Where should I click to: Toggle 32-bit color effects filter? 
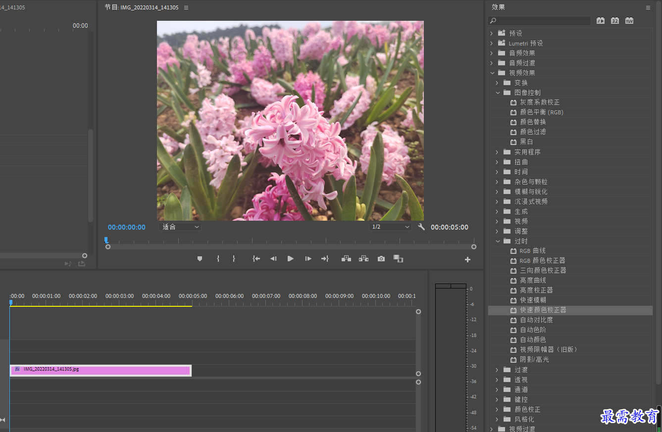(x=615, y=21)
